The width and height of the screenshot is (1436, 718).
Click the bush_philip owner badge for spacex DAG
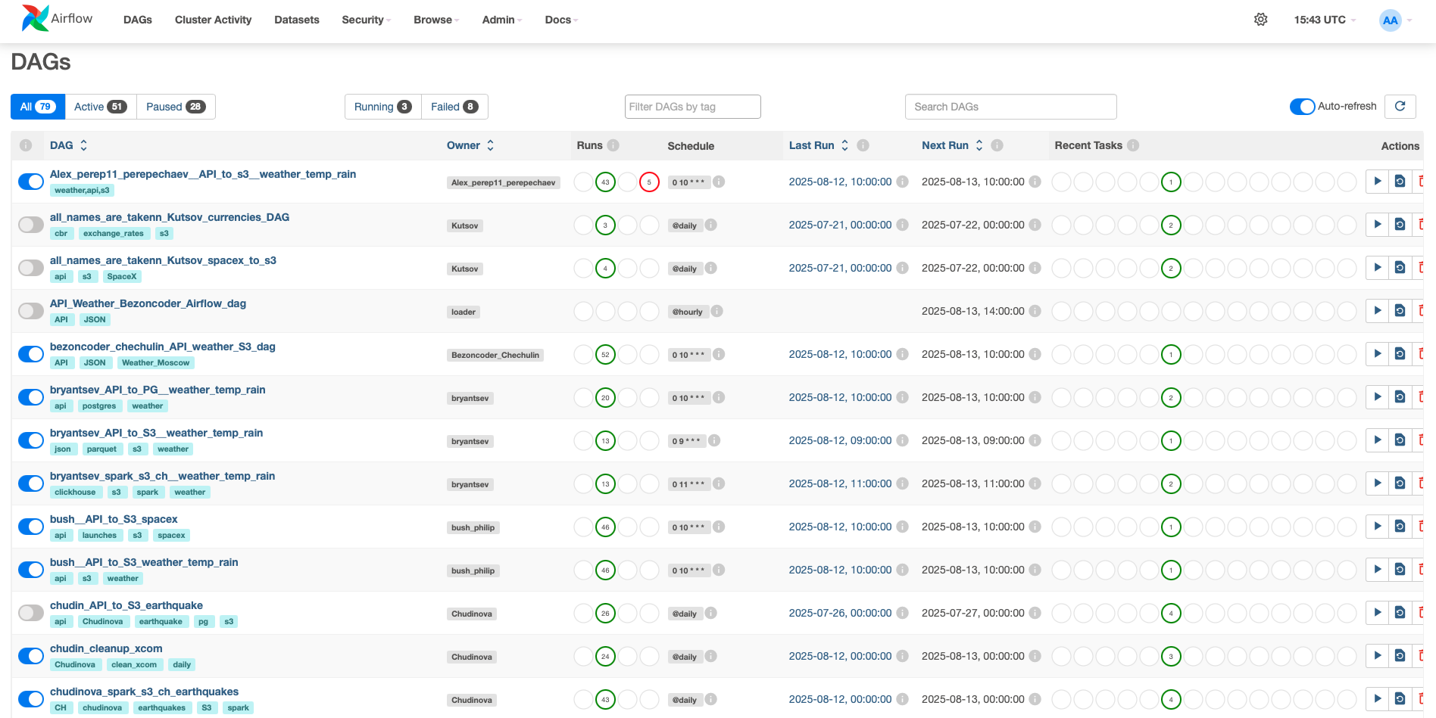[473, 527]
